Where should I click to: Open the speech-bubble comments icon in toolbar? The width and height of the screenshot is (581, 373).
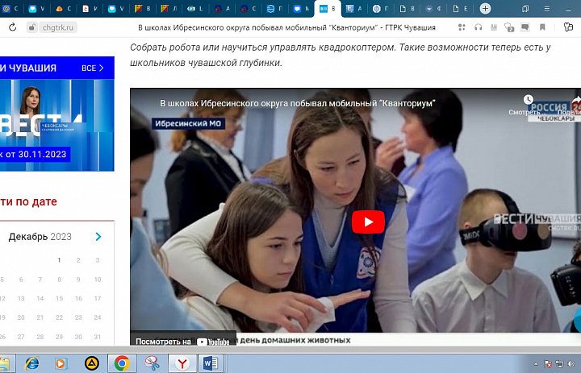pos(525,27)
